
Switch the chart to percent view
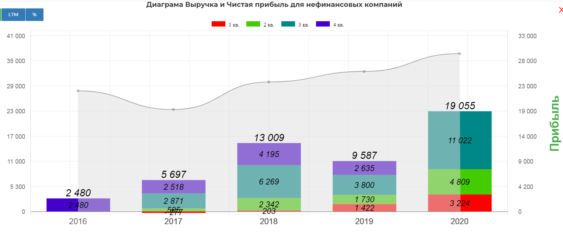(34, 15)
